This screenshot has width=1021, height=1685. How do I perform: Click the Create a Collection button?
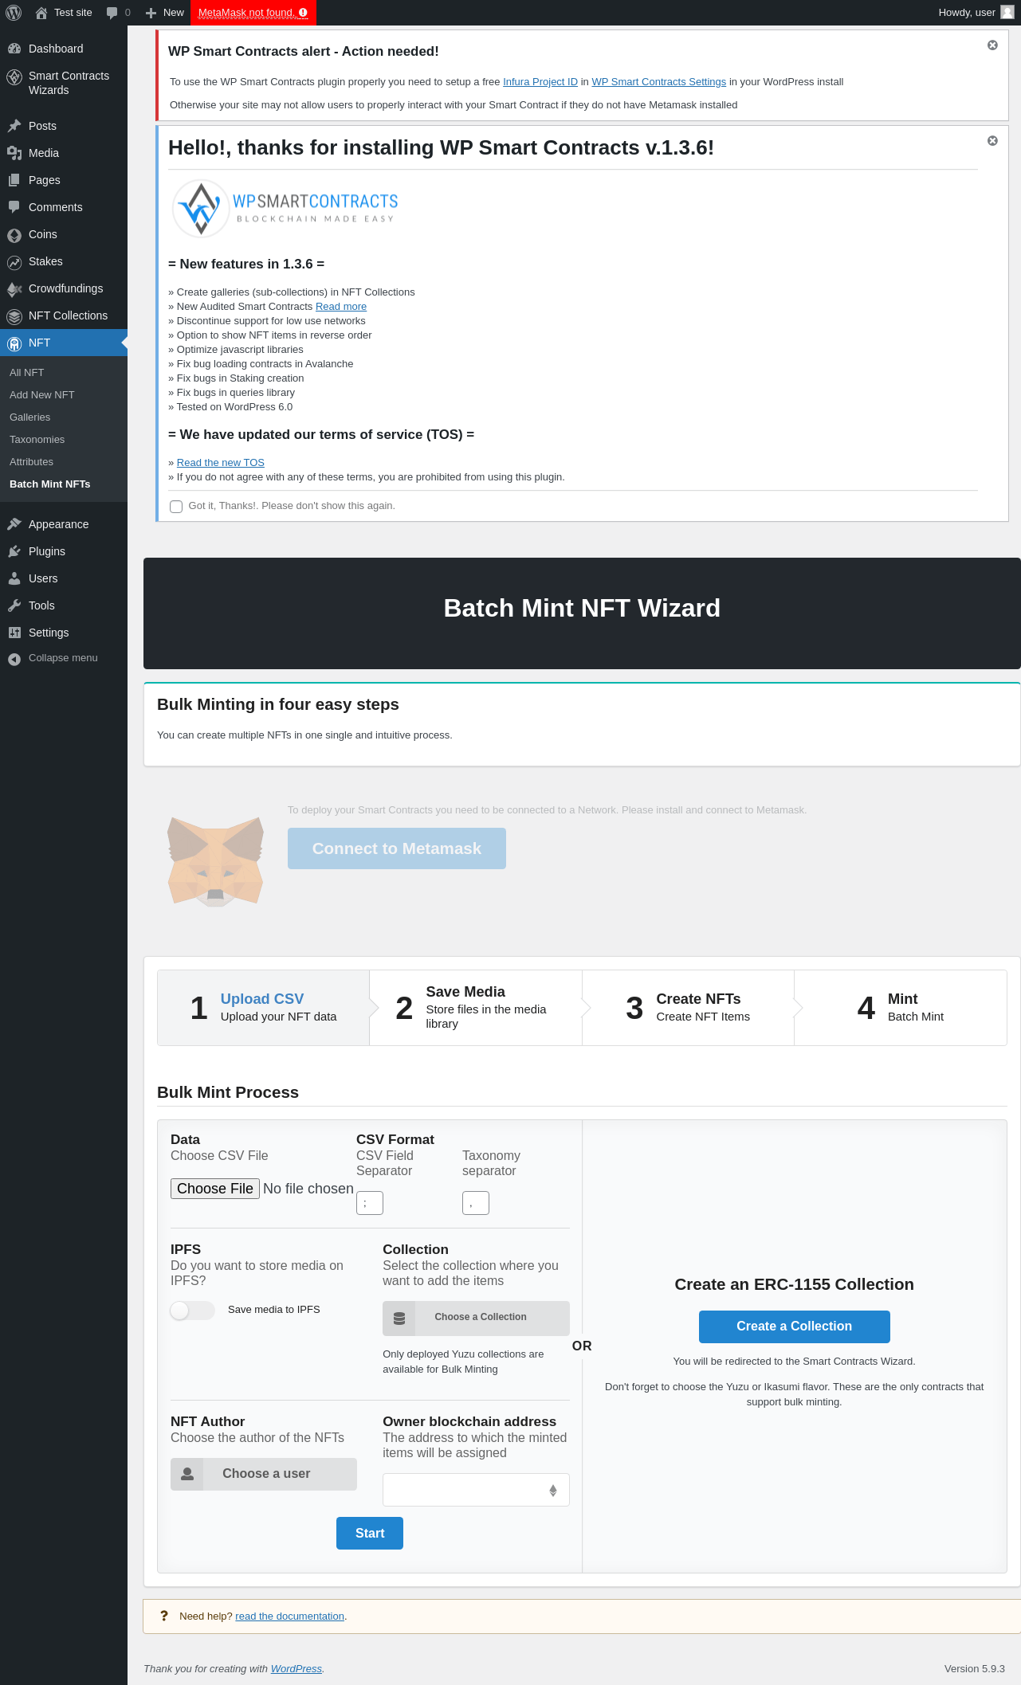tap(795, 1326)
